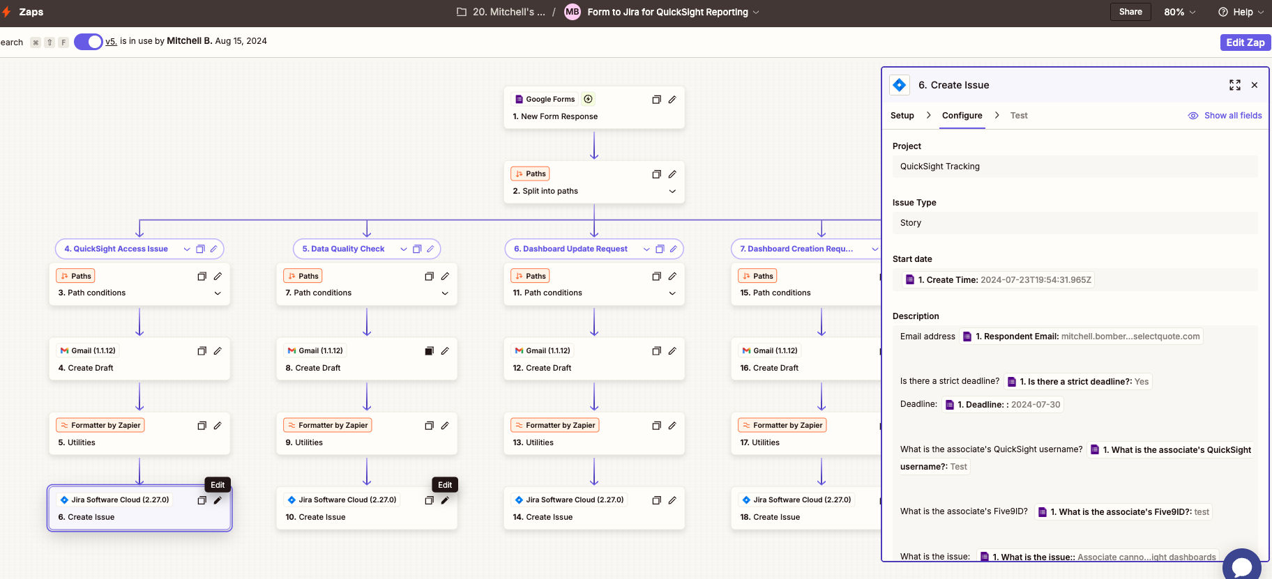The width and height of the screenshot is (1272, 579).
Task: Open Data Quality Check path dropdown
Action: tap(404, 249)
